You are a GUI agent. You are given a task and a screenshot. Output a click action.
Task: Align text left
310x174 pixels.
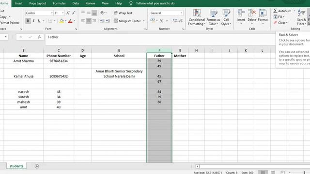click(x=83, y=21)
